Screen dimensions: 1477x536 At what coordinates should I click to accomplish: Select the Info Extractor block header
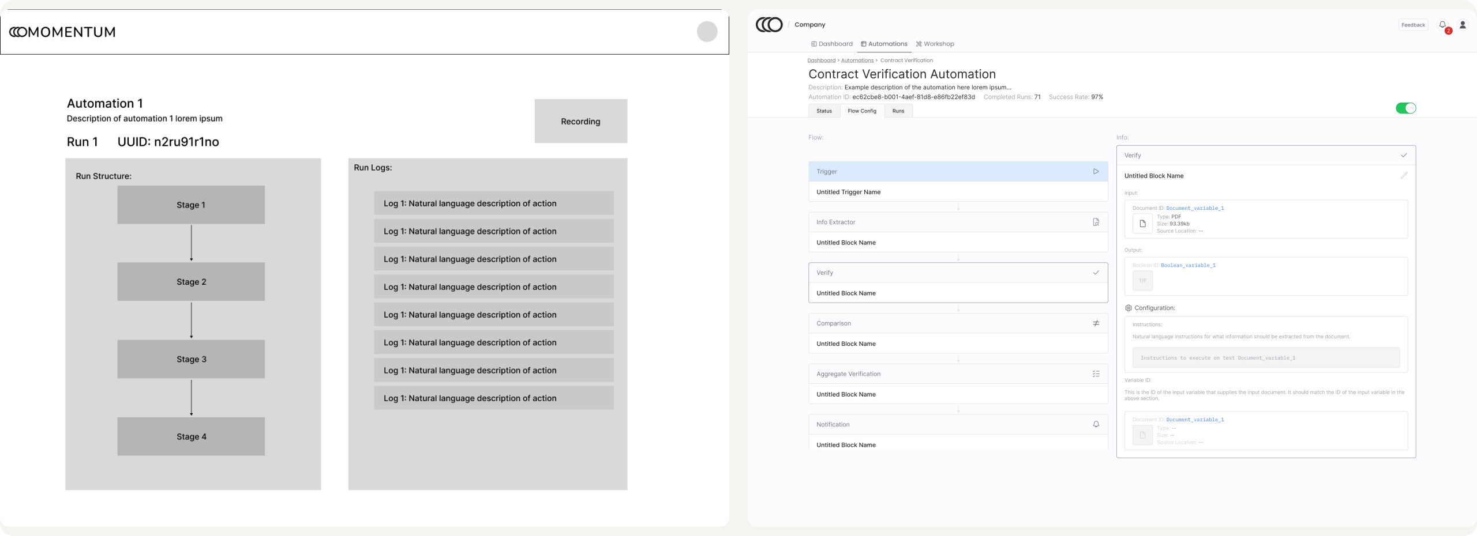tap(958, 222)
